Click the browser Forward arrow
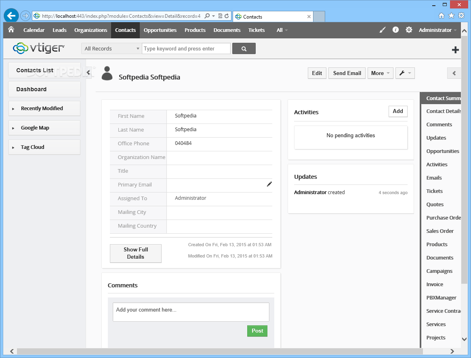This screenshot has height=358, width=471. point(25,16)
